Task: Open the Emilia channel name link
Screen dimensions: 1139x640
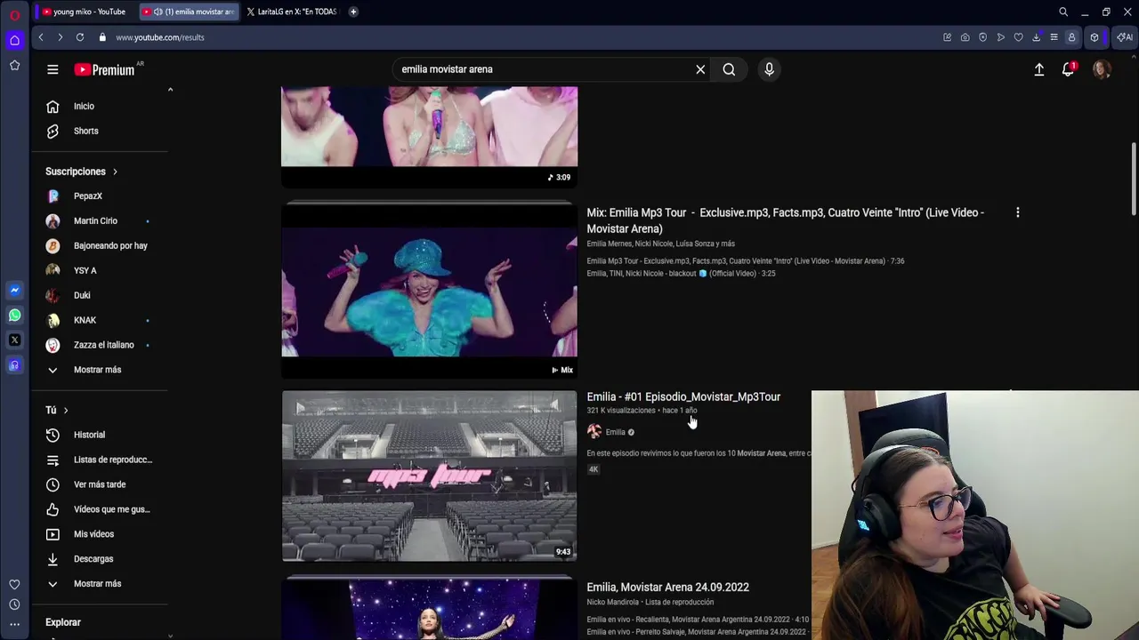Action: [x=615, y=432]
